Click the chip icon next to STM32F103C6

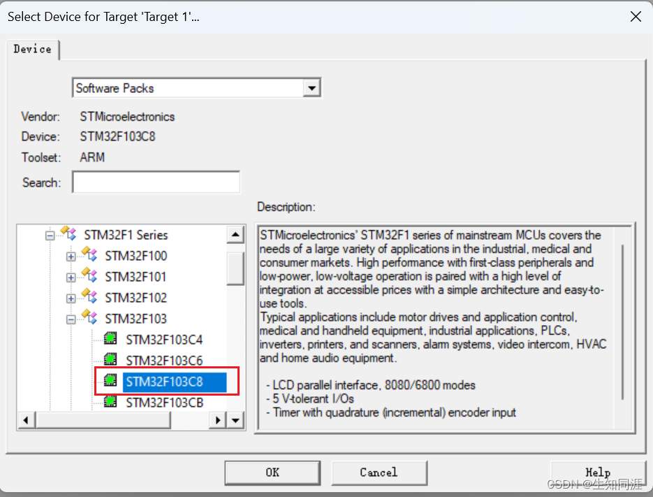[x=110, y=360]
